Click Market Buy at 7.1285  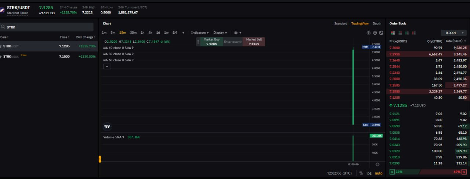211,42
